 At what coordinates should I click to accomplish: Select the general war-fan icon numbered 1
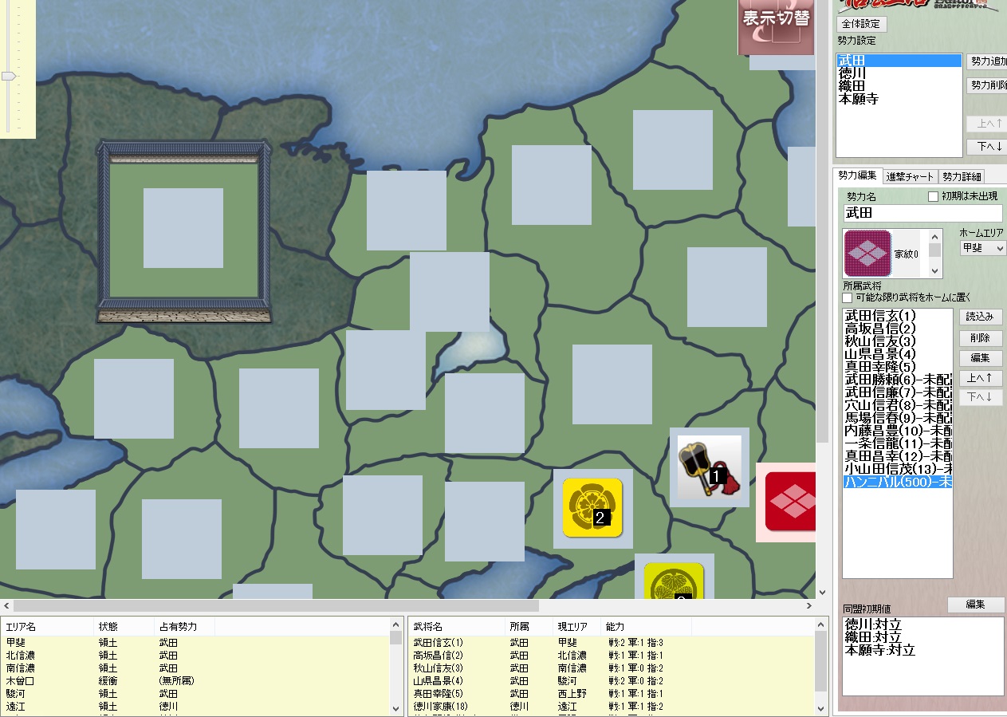tap(709, 467)
